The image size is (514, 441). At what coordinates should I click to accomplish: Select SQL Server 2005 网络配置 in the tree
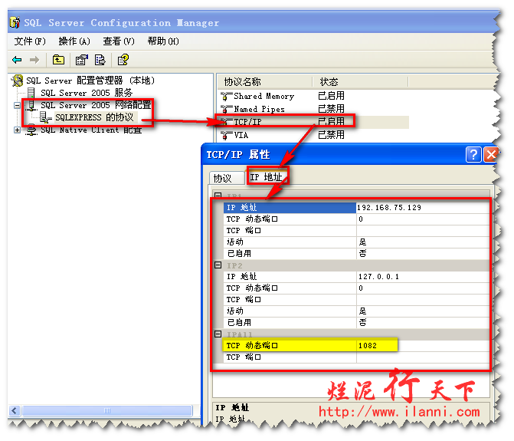pyautogui.click(x=96, y=105)
